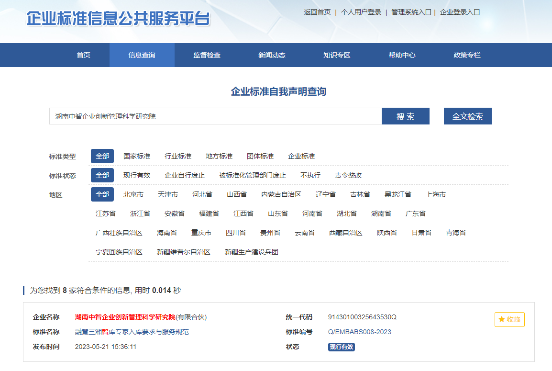Click the 全文检索 full-text search button
The width and height of the screenshot is (552, 371).
coord(467,116)
